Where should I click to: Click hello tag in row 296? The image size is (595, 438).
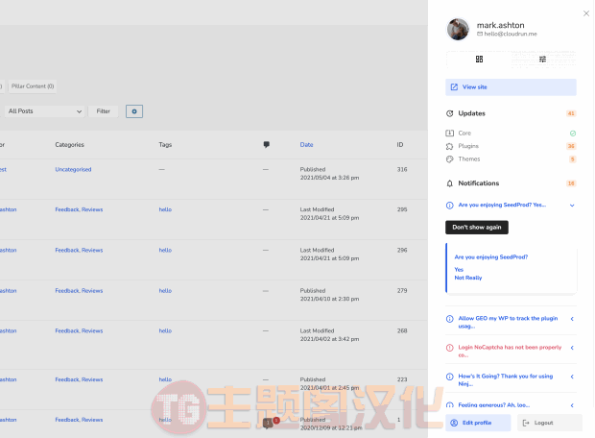(x=165, y=250)
